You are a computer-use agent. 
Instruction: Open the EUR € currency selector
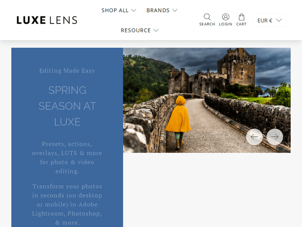(x=270, y=20)
